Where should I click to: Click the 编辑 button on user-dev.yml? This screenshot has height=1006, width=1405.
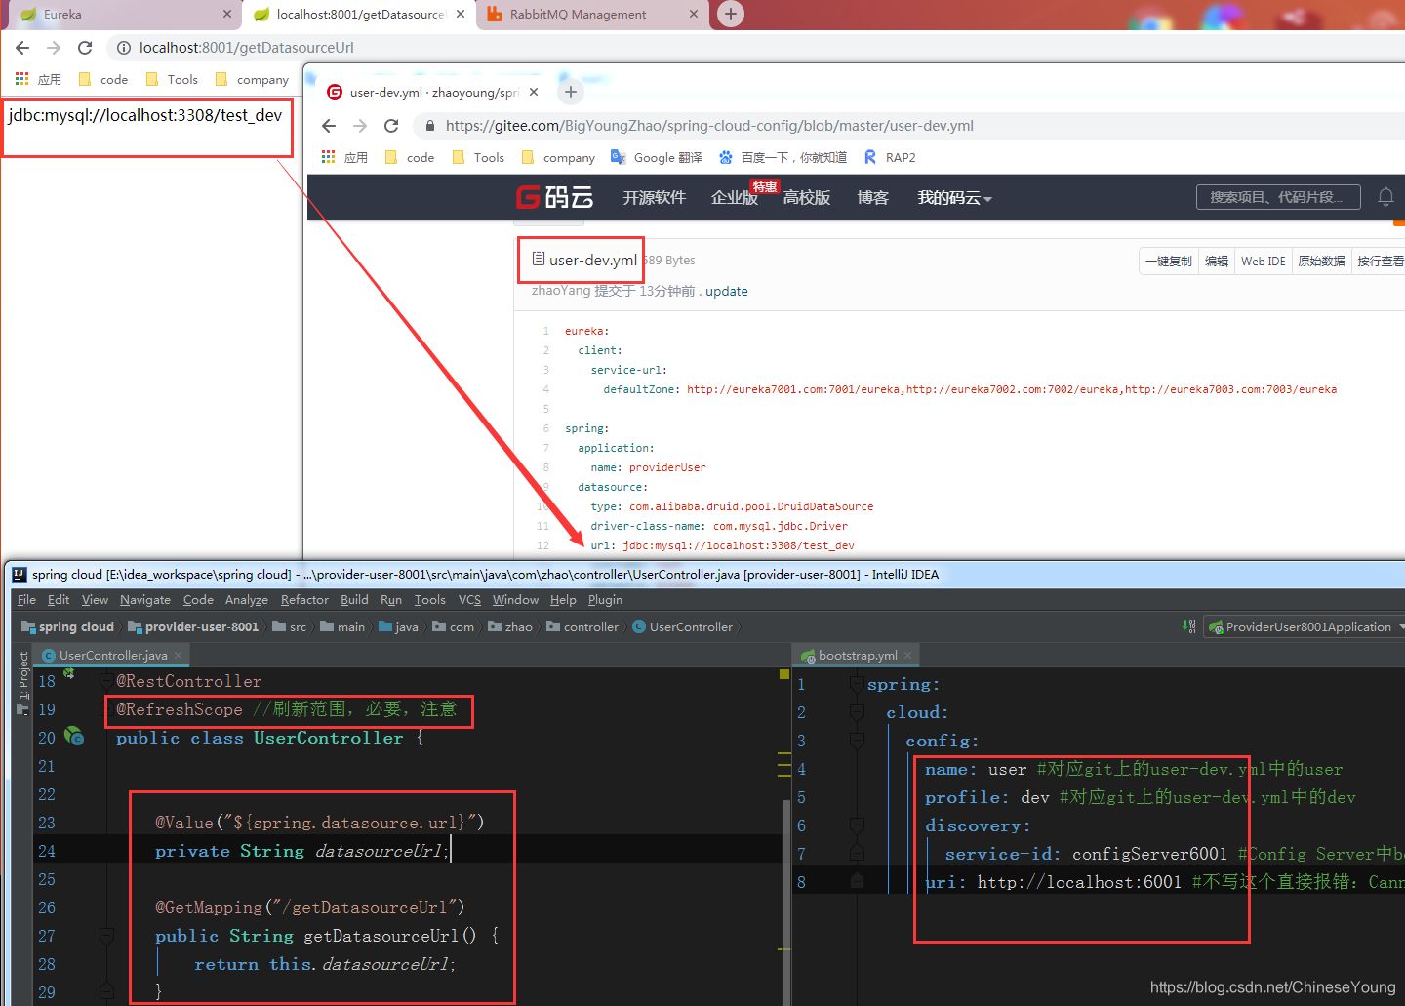pos(1216,262)
